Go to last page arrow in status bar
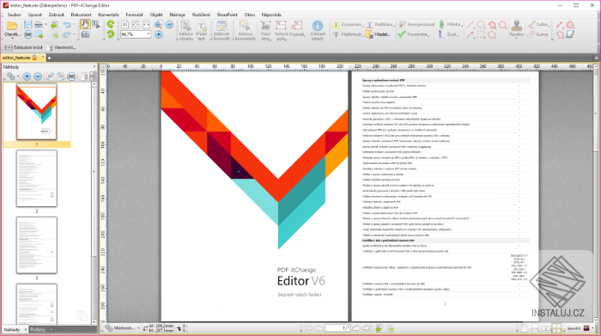The height and width of the screenshot is (336, 601). [367, 328]
